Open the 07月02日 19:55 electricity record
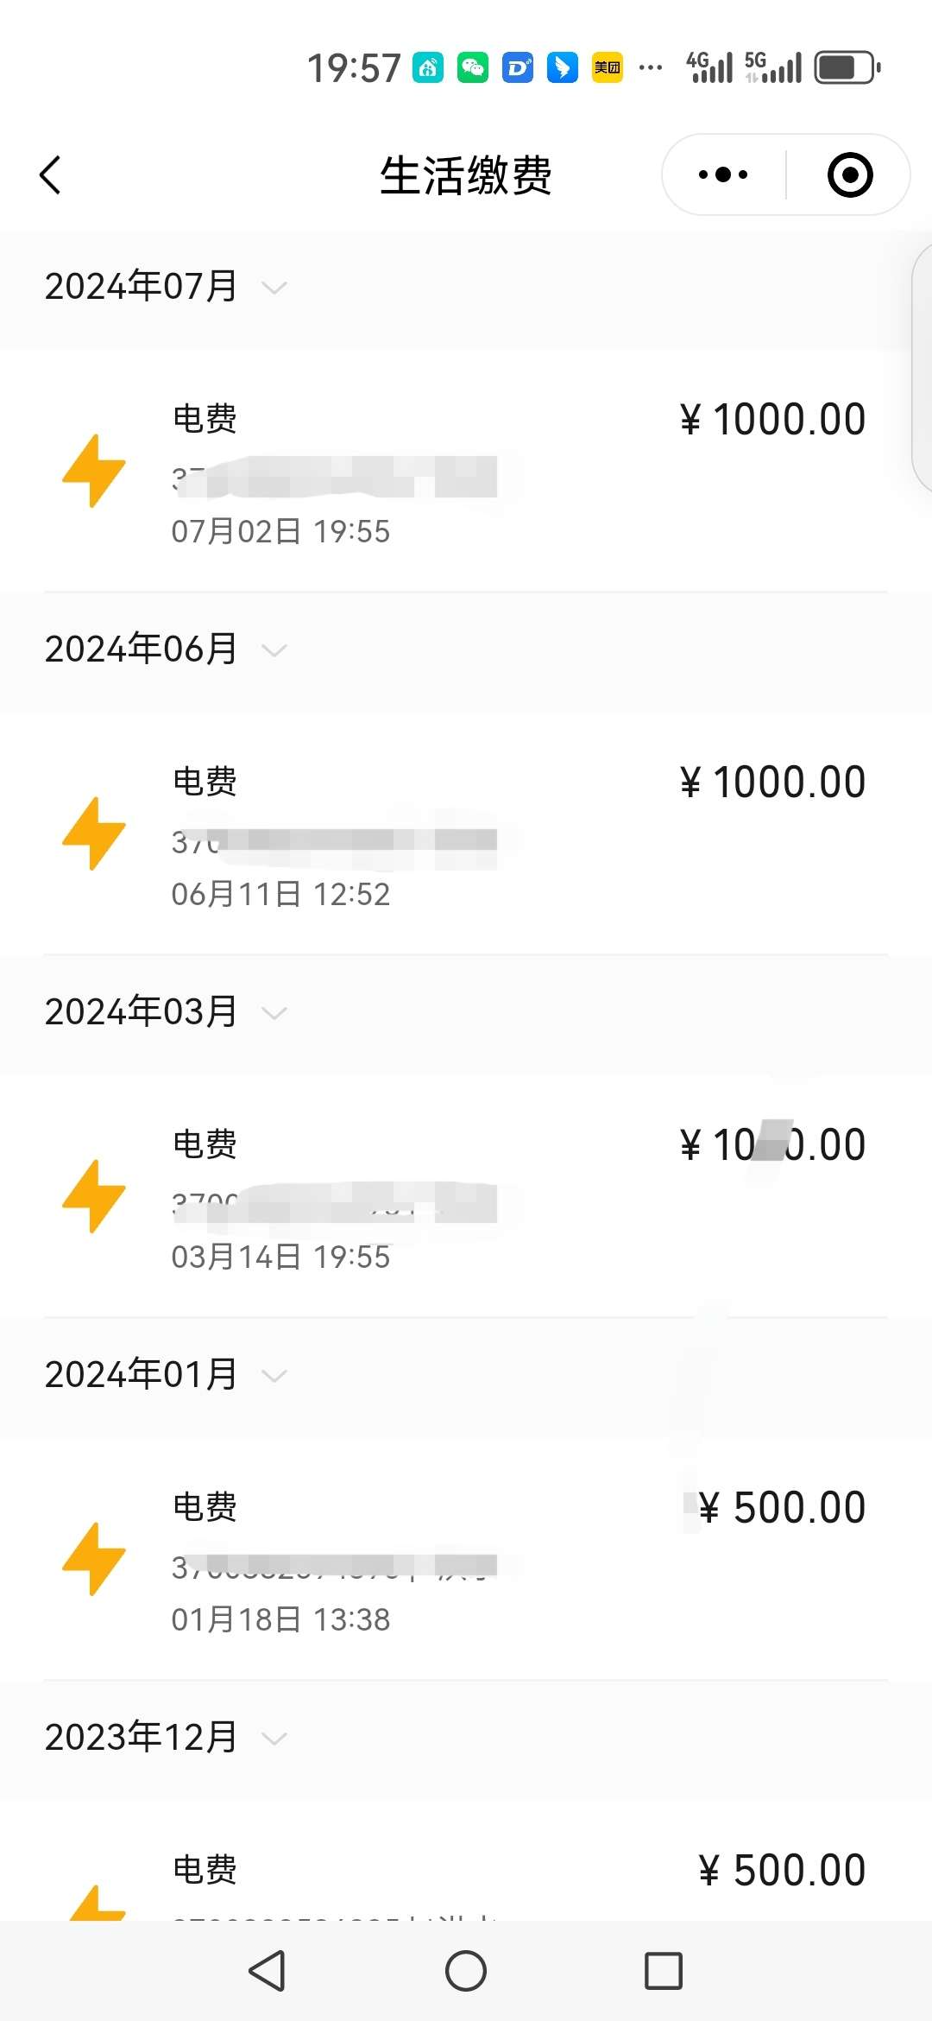This screenshot has height=2021, width=932. (x=466, y=472)
